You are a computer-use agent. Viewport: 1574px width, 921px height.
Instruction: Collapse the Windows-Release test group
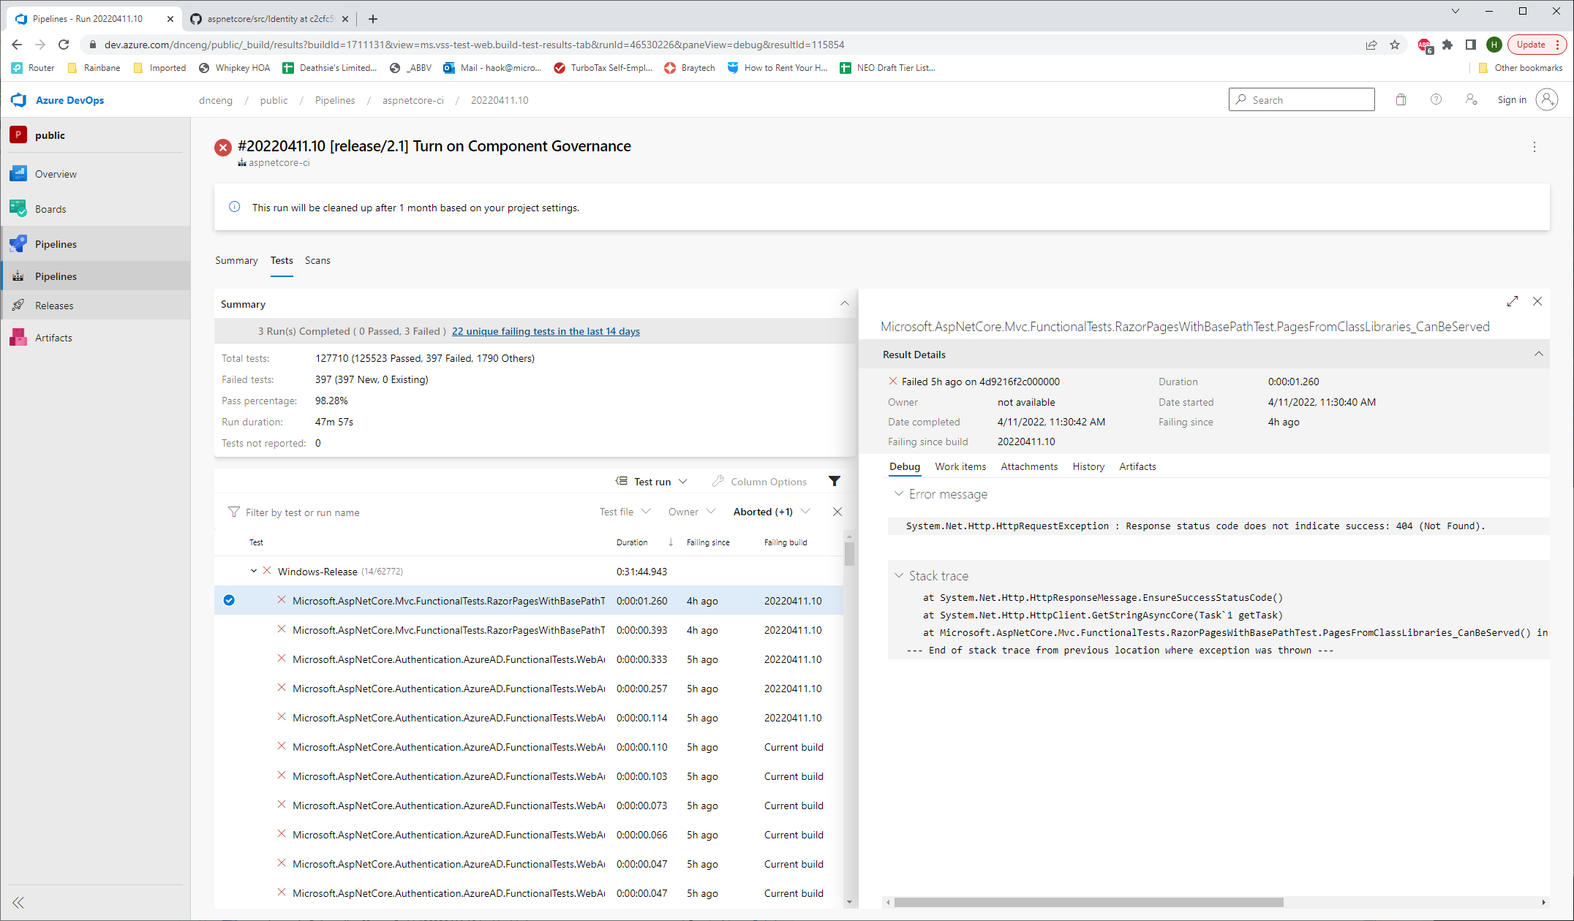254,572
